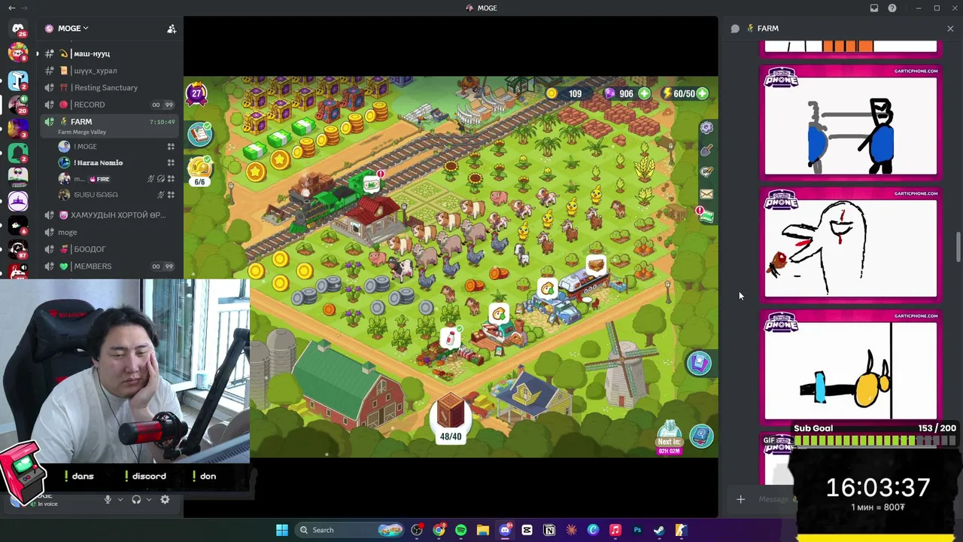The width and height of the screenshot is (963, 542).
Task: Open the game settings gear icon
Action: tap(706, 128)
